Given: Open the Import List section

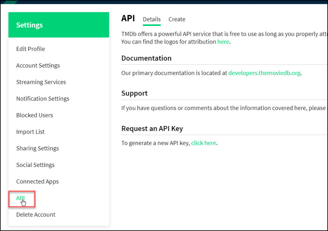Looking at the screenshot, I should [30, 132].
